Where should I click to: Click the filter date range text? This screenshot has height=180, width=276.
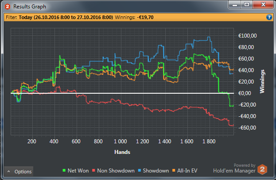(66, 17)
